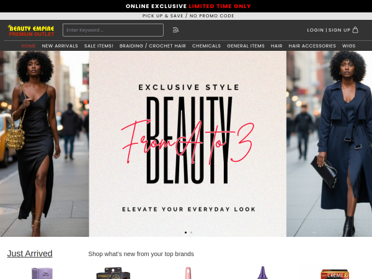Click the SIGN UP link
372x279 pixels.
[x=339, y=30]
